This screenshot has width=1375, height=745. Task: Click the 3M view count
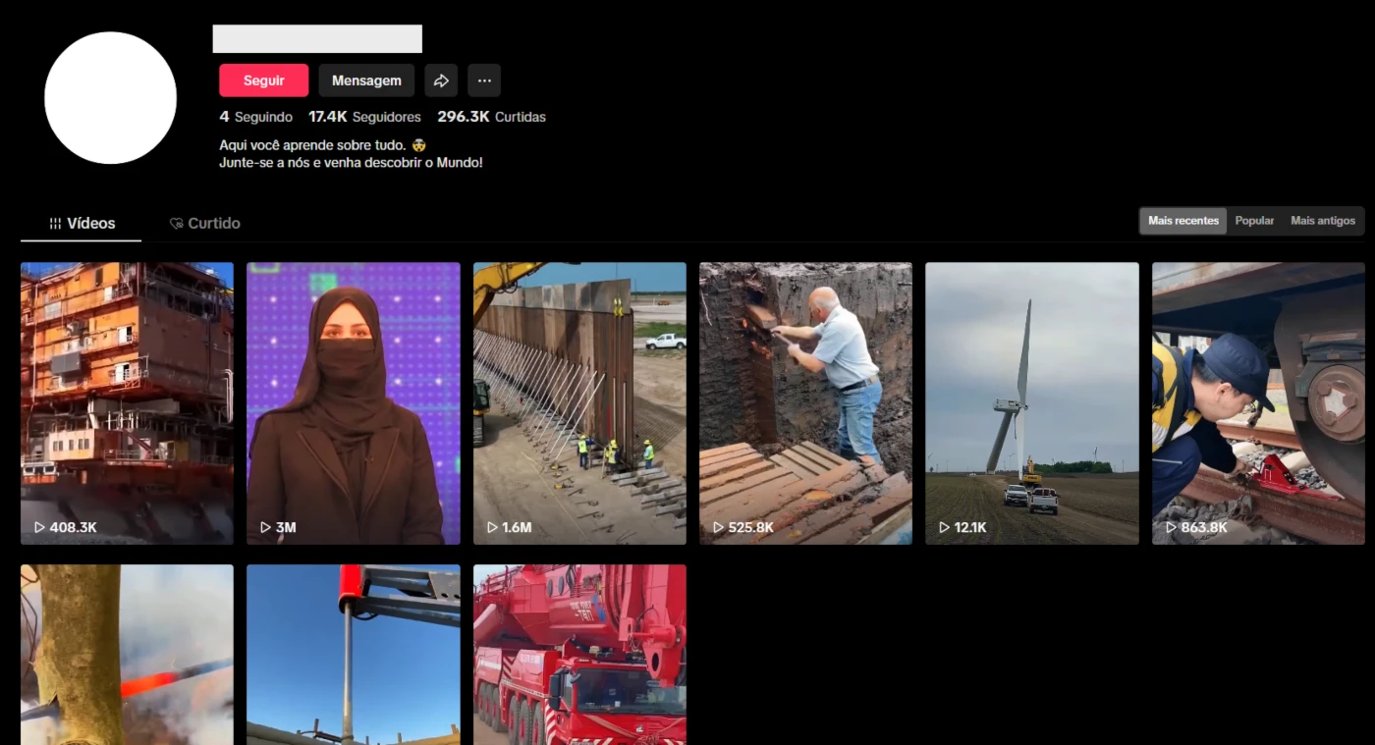pos(286,527)
